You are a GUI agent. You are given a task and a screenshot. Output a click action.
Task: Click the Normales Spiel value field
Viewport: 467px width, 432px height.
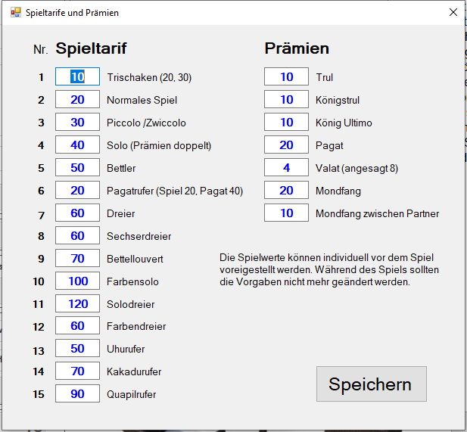click(x=77, y=100)
